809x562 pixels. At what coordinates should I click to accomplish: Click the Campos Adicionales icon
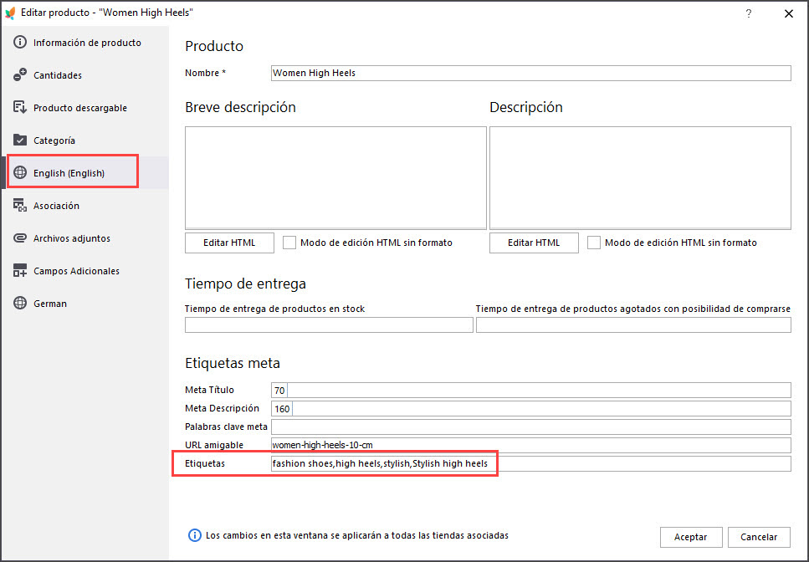point(20,271)
